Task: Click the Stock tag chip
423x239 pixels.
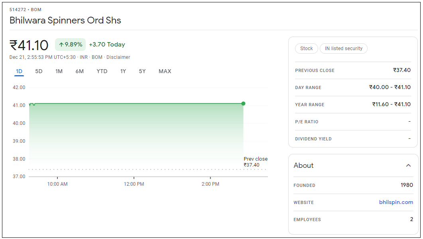Action: pos(307,49)
